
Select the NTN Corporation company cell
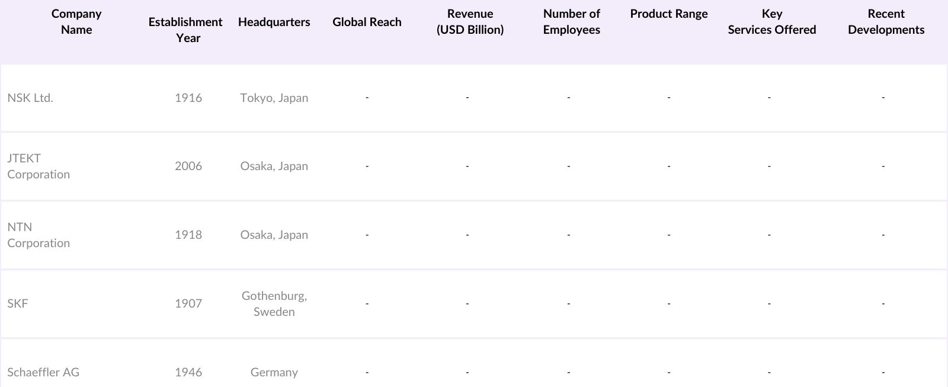click(x=39, y=235)
